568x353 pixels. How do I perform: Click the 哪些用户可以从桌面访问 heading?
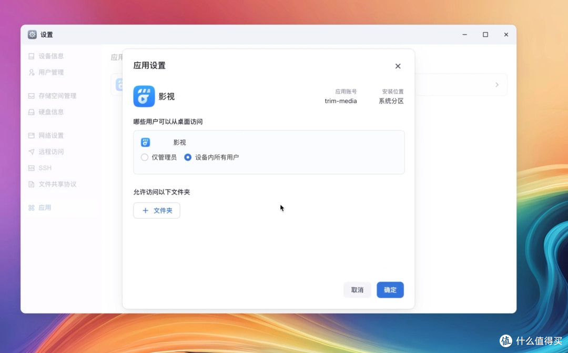[x=168, y=122]
